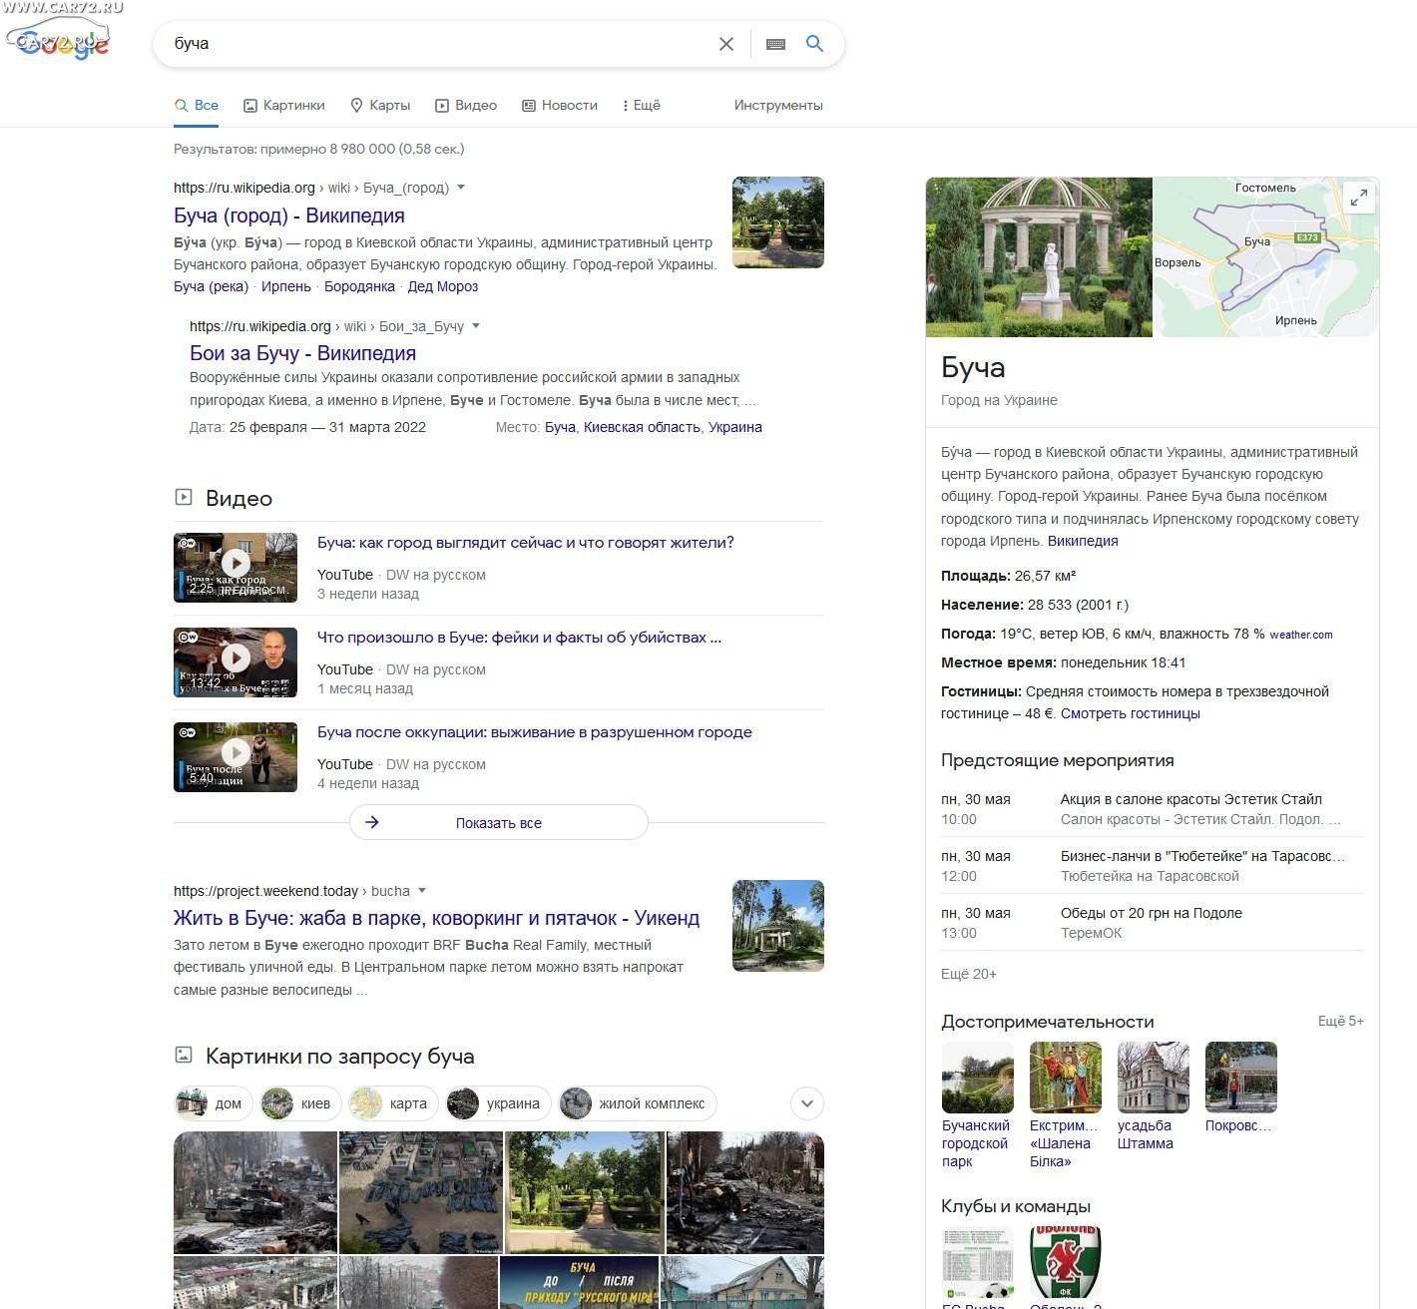Open the Инструменты search tools
Viewport: 1417px width, 1309px height.
point(778,105)
